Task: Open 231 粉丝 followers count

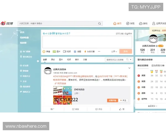Action: tap(153, 51)
